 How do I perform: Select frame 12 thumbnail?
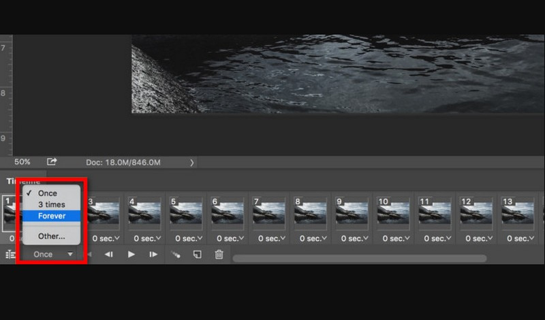[476, 213]
